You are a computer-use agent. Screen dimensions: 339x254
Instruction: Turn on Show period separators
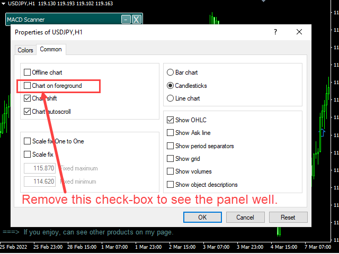click(x=170, y=146)
